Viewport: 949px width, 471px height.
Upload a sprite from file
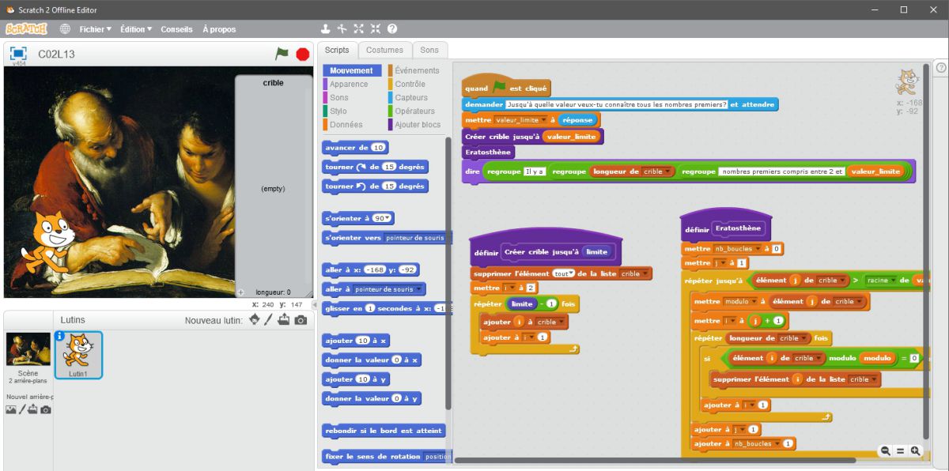click(x=284, y=319)
